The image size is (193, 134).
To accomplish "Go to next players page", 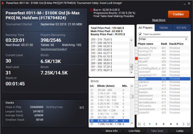I will point(183,124).
